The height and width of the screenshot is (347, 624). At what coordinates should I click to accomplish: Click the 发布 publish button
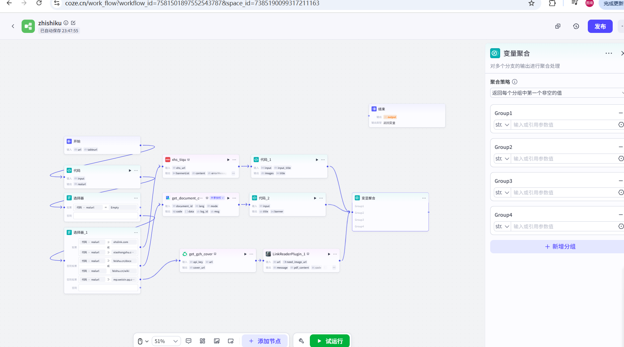[x=600, y=26]
